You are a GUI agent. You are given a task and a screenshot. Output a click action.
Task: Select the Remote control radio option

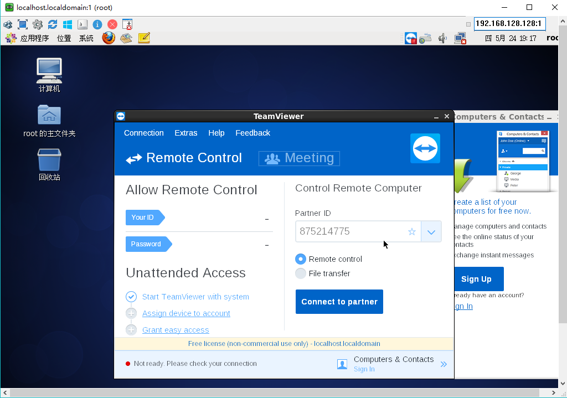pyautogui.click(x=301, y=259)
